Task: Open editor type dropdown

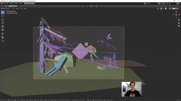Action: click(x=2, y=6)
